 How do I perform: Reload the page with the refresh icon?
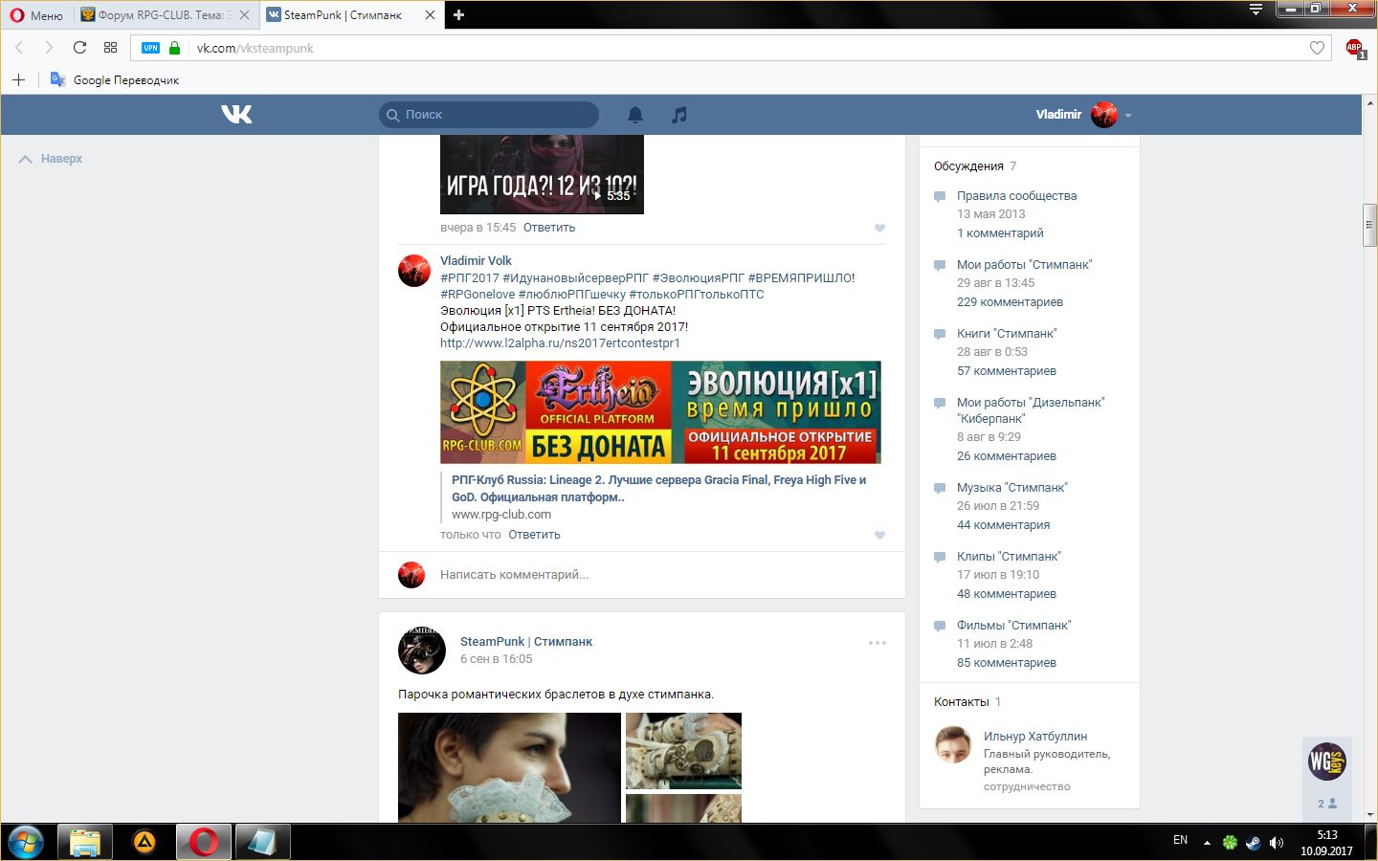pos(79,48)
